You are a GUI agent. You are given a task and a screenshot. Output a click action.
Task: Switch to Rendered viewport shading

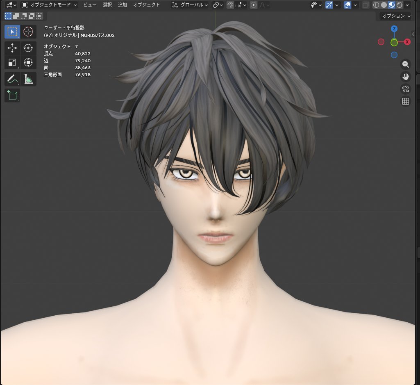coord(400,5)
